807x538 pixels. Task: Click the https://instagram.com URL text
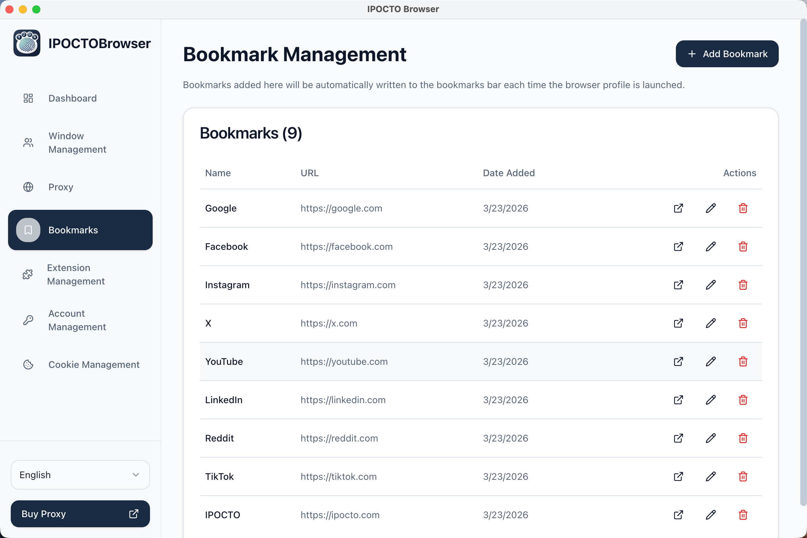point(348,285)
